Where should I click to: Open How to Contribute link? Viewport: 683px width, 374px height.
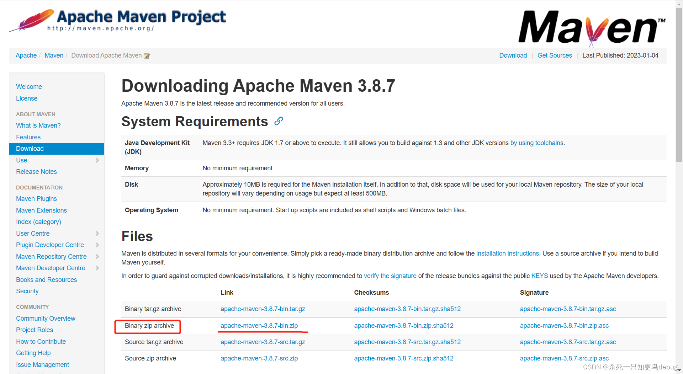(41, 342)
